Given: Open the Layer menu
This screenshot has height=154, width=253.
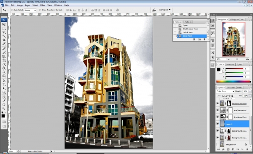Looking at the screenshot, I should coord(27,5).
